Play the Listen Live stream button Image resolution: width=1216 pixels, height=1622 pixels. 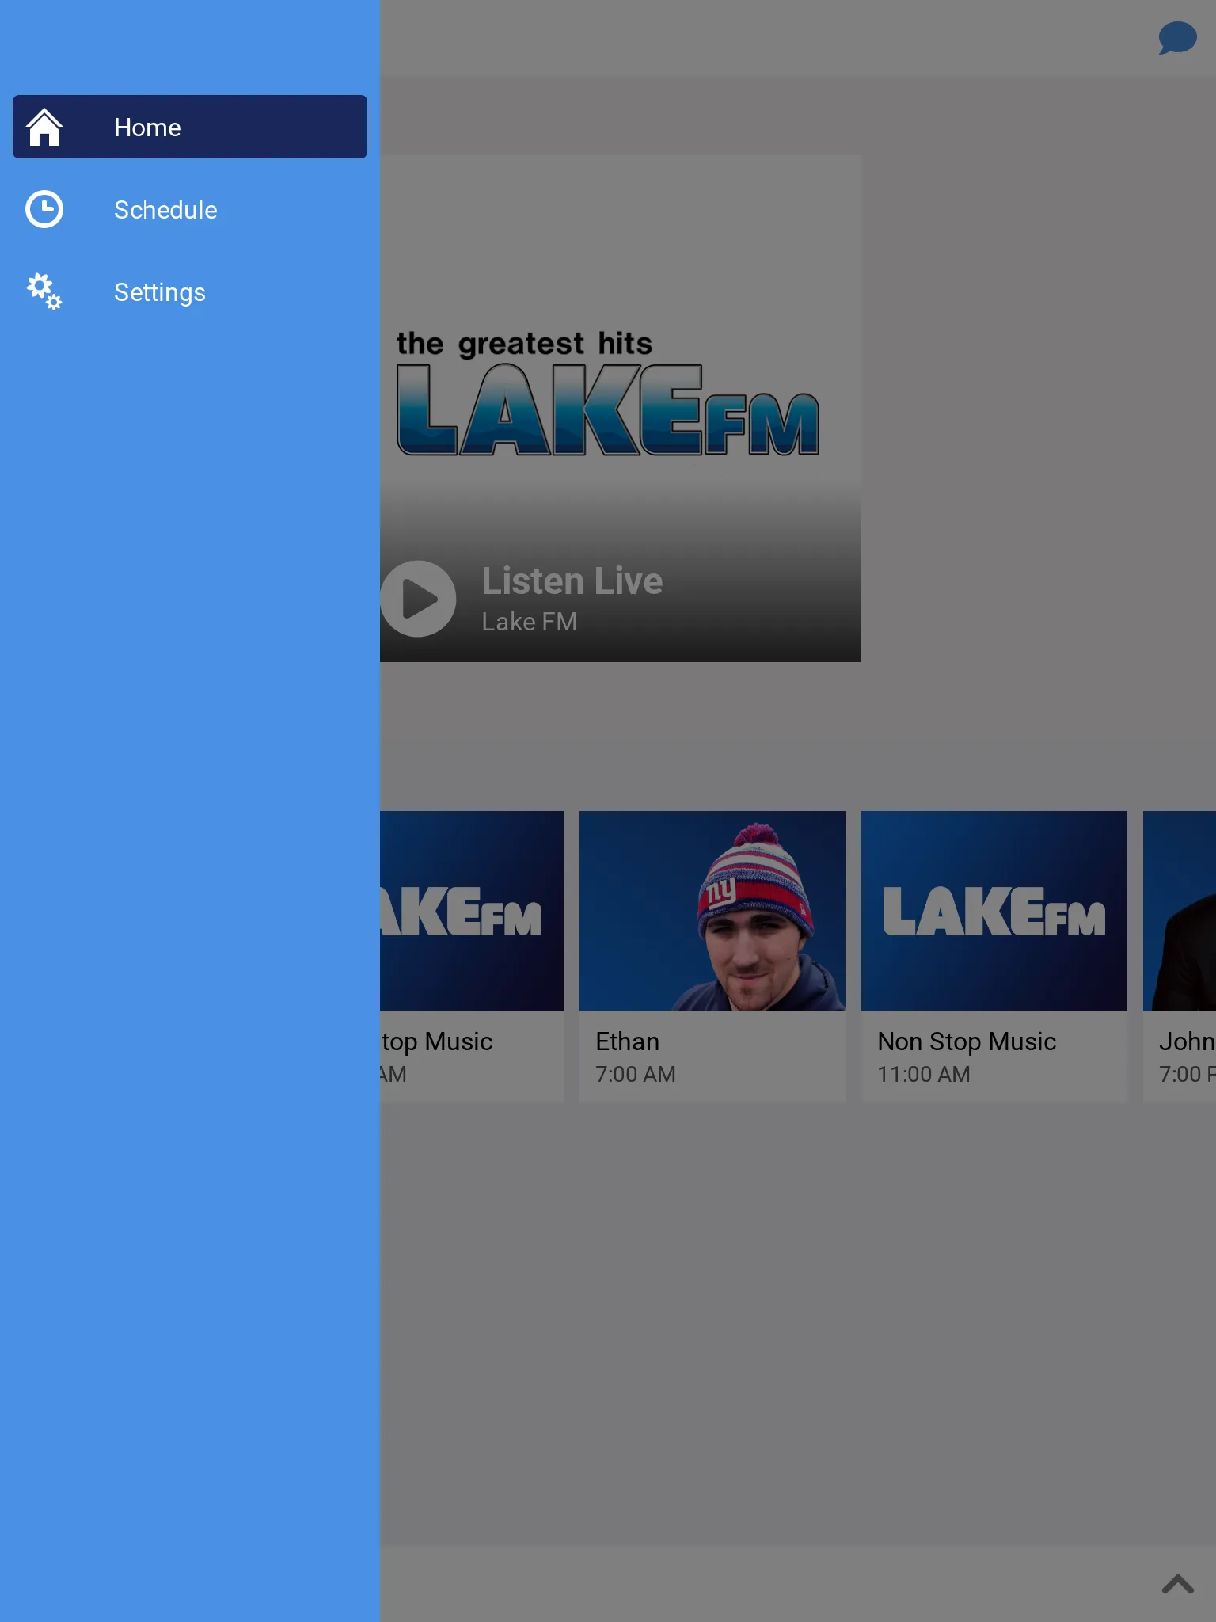417,599
